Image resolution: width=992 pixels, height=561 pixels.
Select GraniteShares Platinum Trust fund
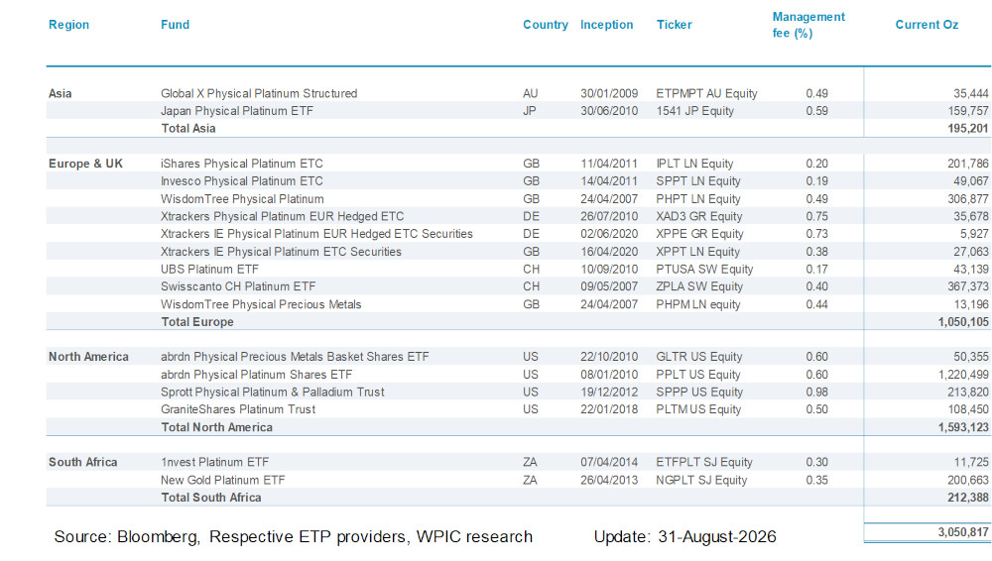click(237, 409)
